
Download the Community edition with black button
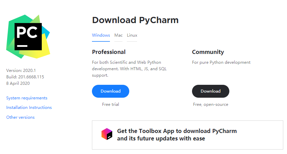(210, 91)
